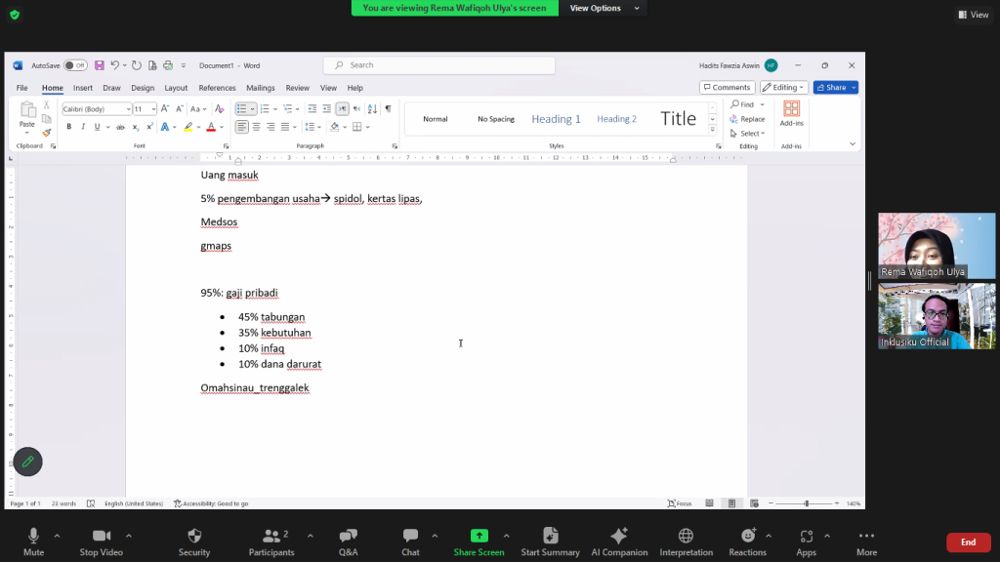Screen dimensions: 1000x562
Task: Mute the microphone in Zoom
Action: click(34, 542)
